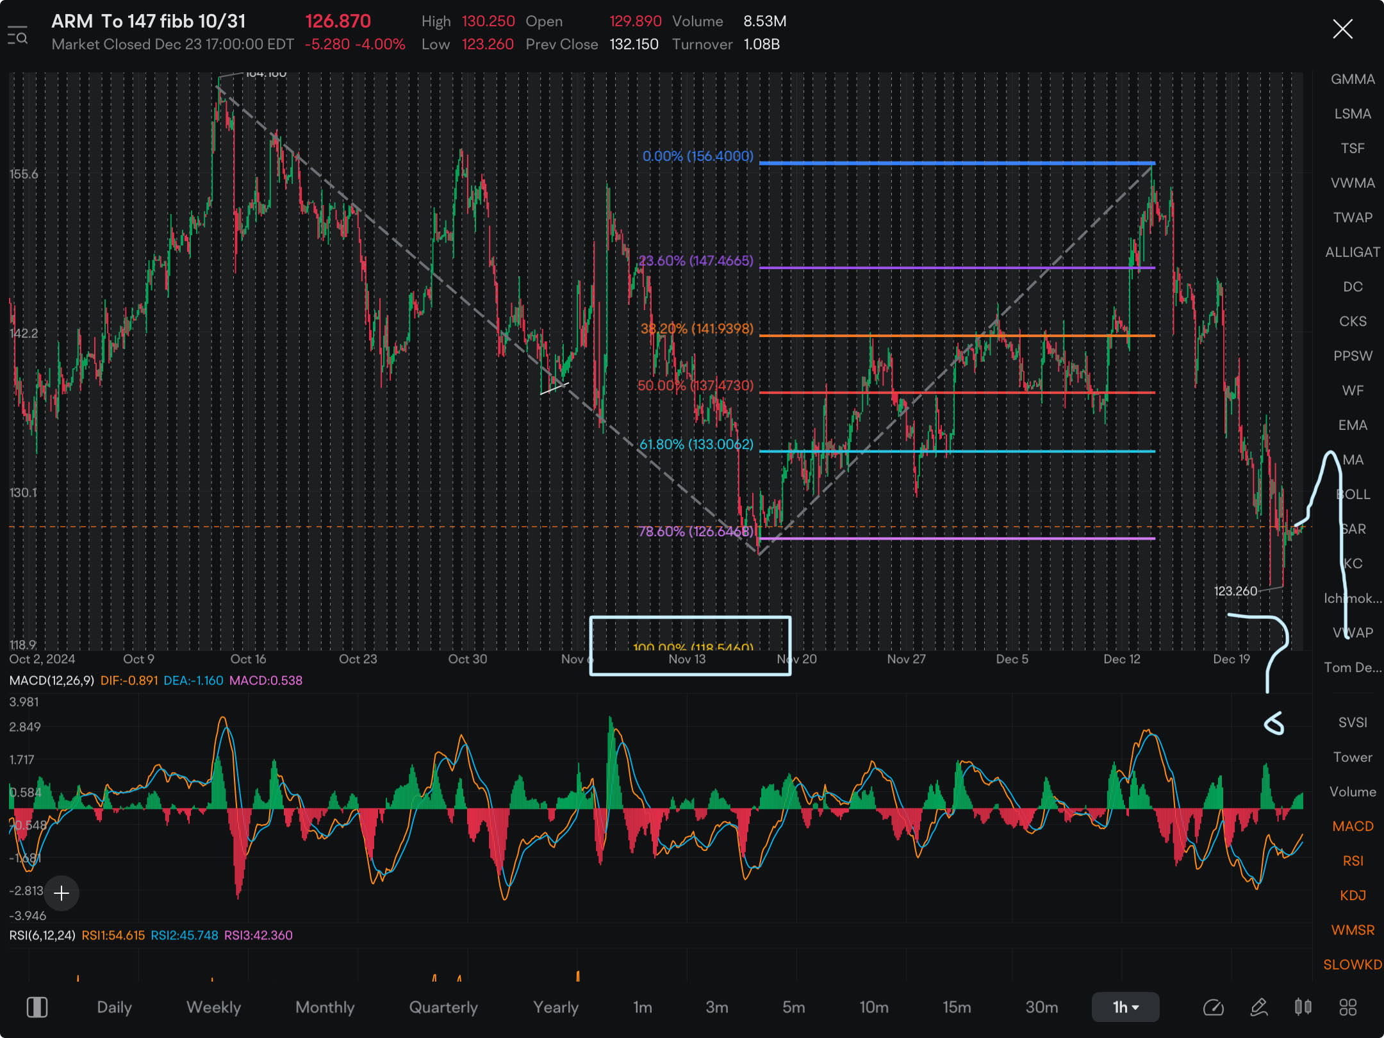Image resolution: width=1384 pixels, height=1038 pixels.
Task: Enable the VWMA overlay indicator
Action: point(1353,183)
